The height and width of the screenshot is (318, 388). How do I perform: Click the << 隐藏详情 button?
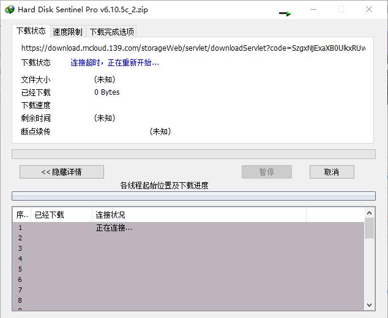[62, 172]
